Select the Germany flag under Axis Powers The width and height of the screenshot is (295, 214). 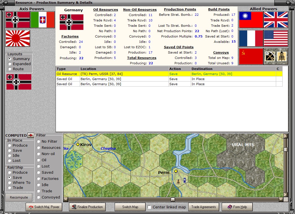pos(18,20)
